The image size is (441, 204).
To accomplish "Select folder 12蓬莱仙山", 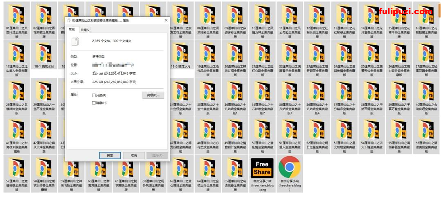I will click(317, 20).
